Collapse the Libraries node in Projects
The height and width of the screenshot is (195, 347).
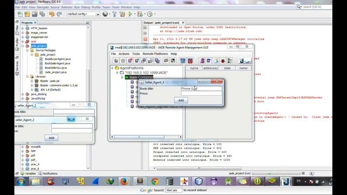(x=27, y=77)
